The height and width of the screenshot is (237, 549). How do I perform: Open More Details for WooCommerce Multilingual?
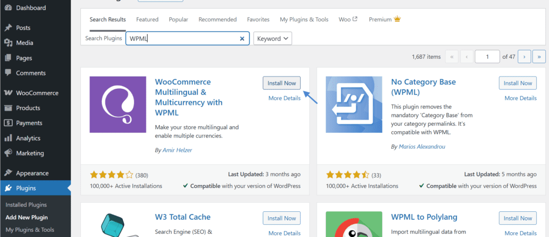pos(284,98)
